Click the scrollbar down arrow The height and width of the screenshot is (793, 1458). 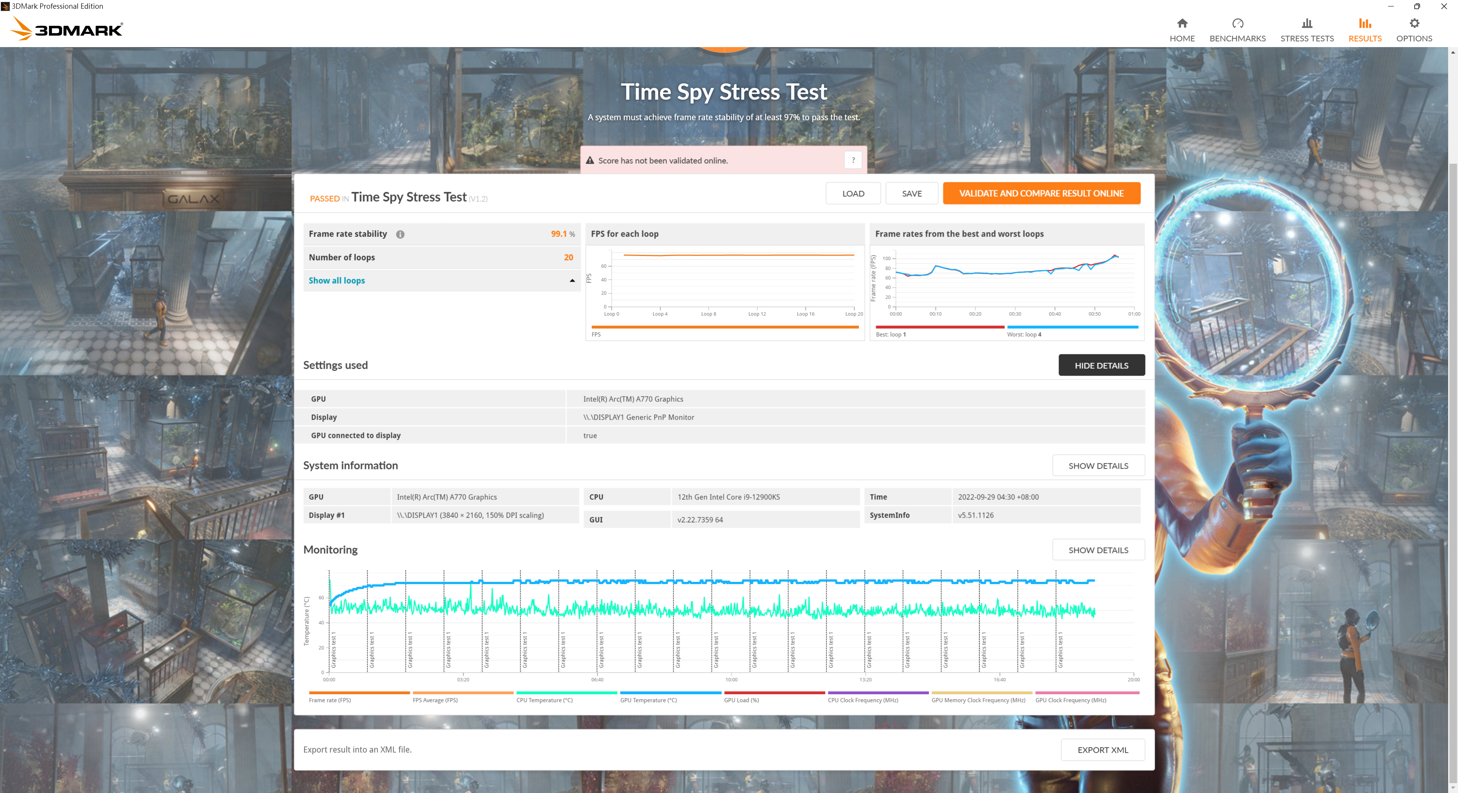click(x=1453, y=787)
